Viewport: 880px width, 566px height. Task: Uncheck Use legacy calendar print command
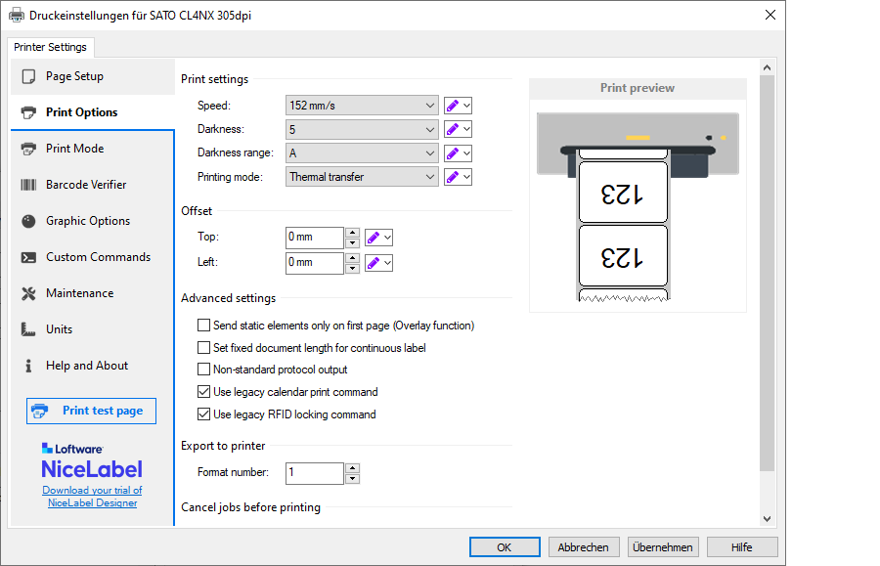(x=203, y=392)
